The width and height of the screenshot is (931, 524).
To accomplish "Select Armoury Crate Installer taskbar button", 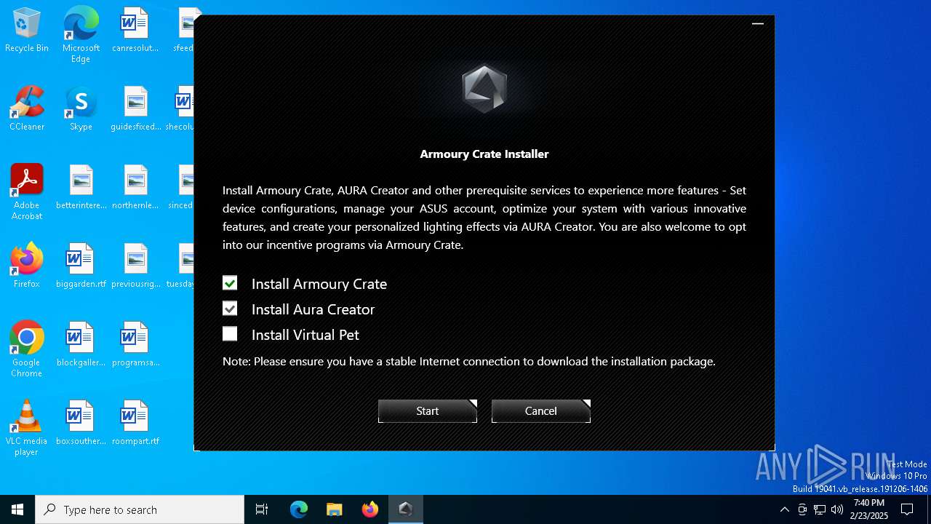I will tap(405, 509).
